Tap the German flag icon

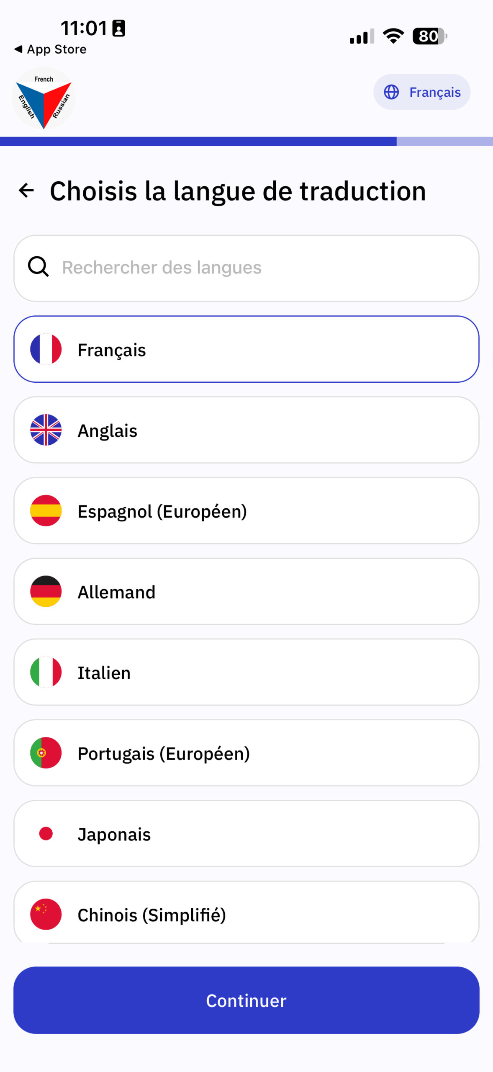46,591
